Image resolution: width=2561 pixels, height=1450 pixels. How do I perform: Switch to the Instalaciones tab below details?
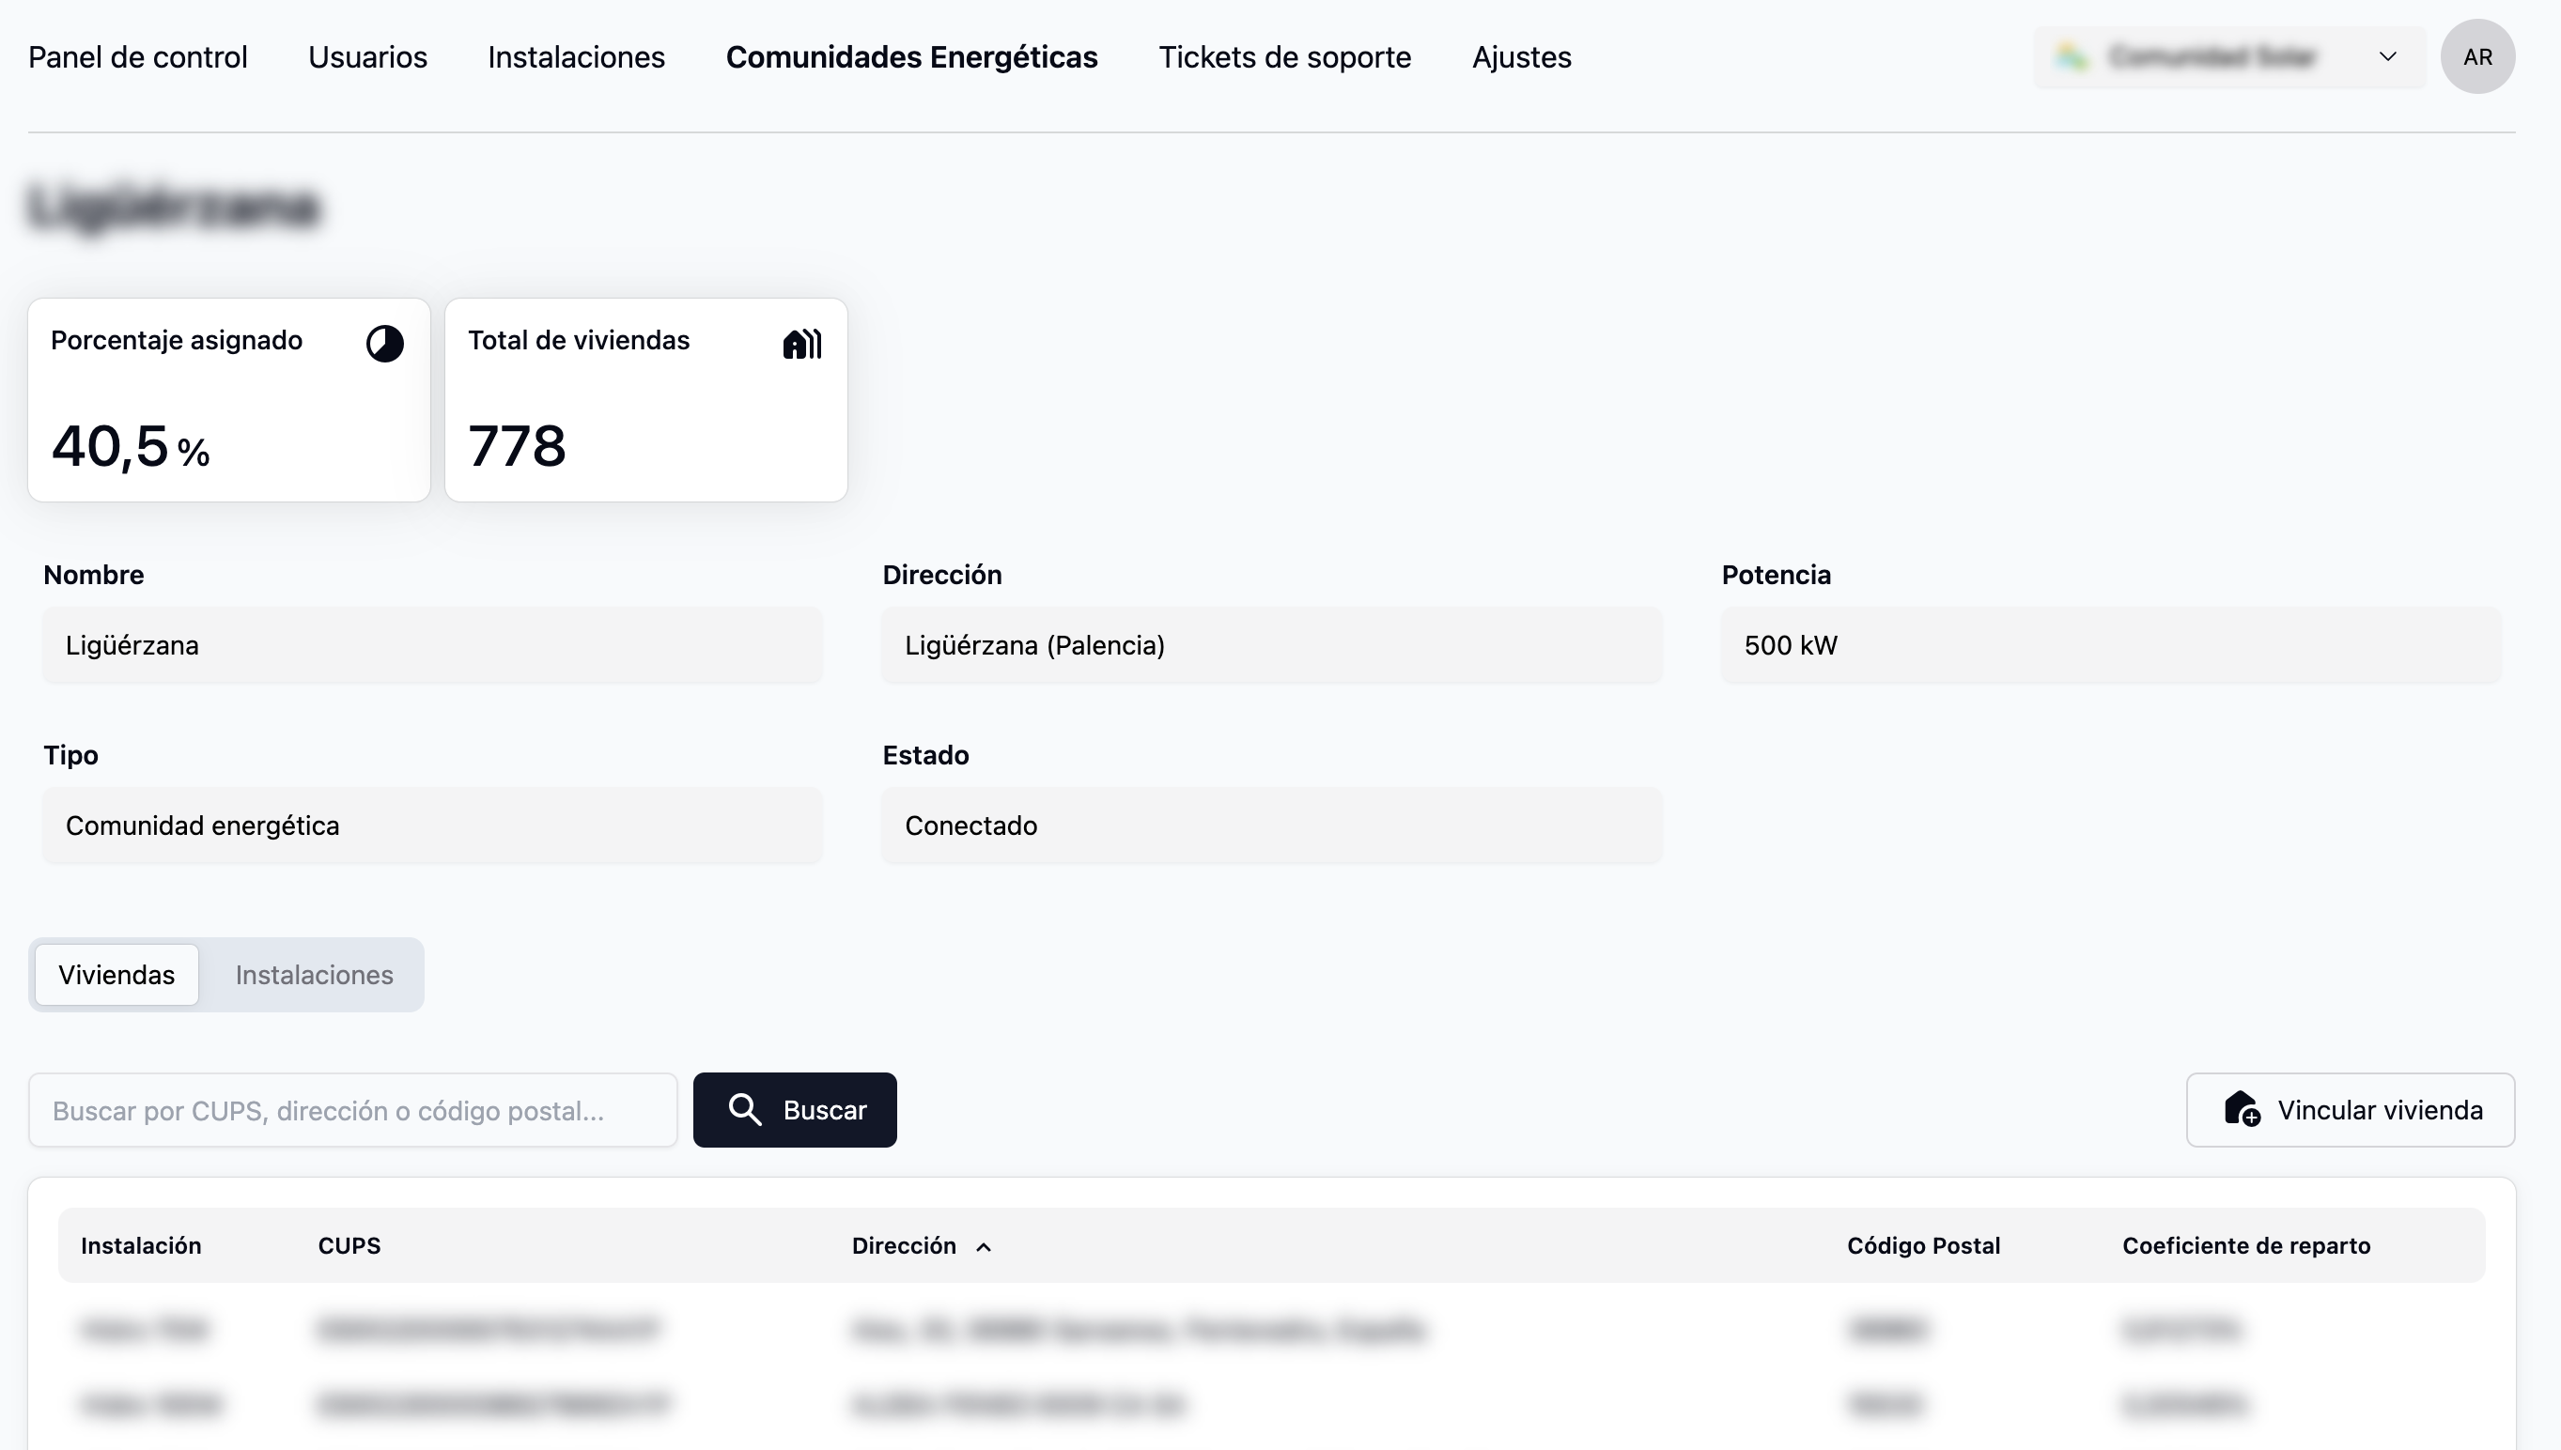click(314, 974)
